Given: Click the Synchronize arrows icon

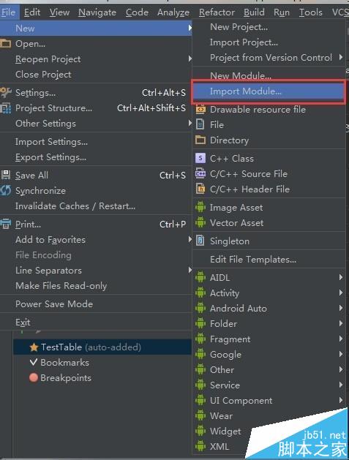Looking at the screenshot, I should pos(6,190).
